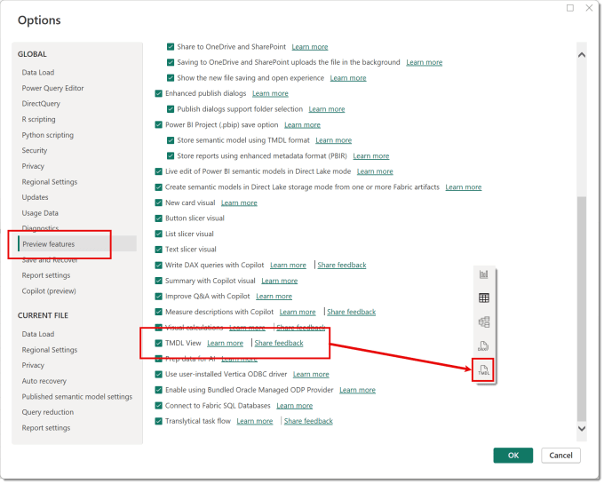This screenshot has width=604, height=484.
Task: Toggle List slicer visual checkbox
Action: point(159,234)
